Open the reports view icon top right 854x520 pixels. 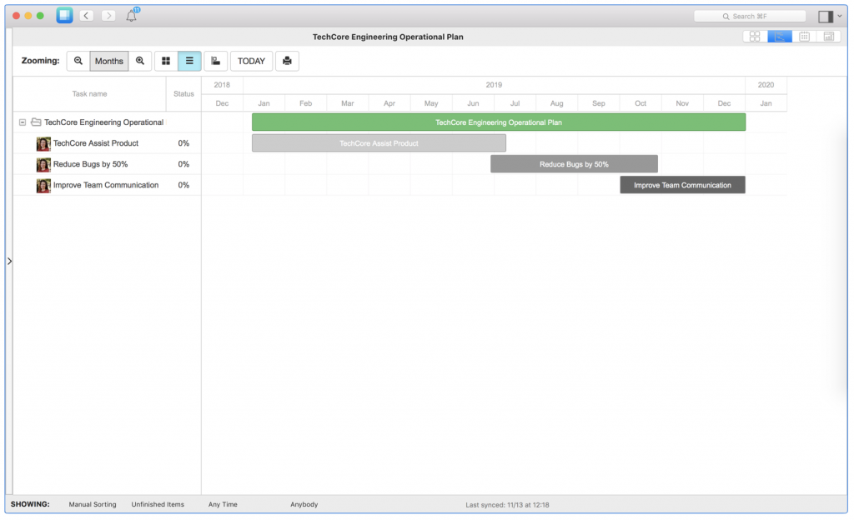(x=828, y=36)
